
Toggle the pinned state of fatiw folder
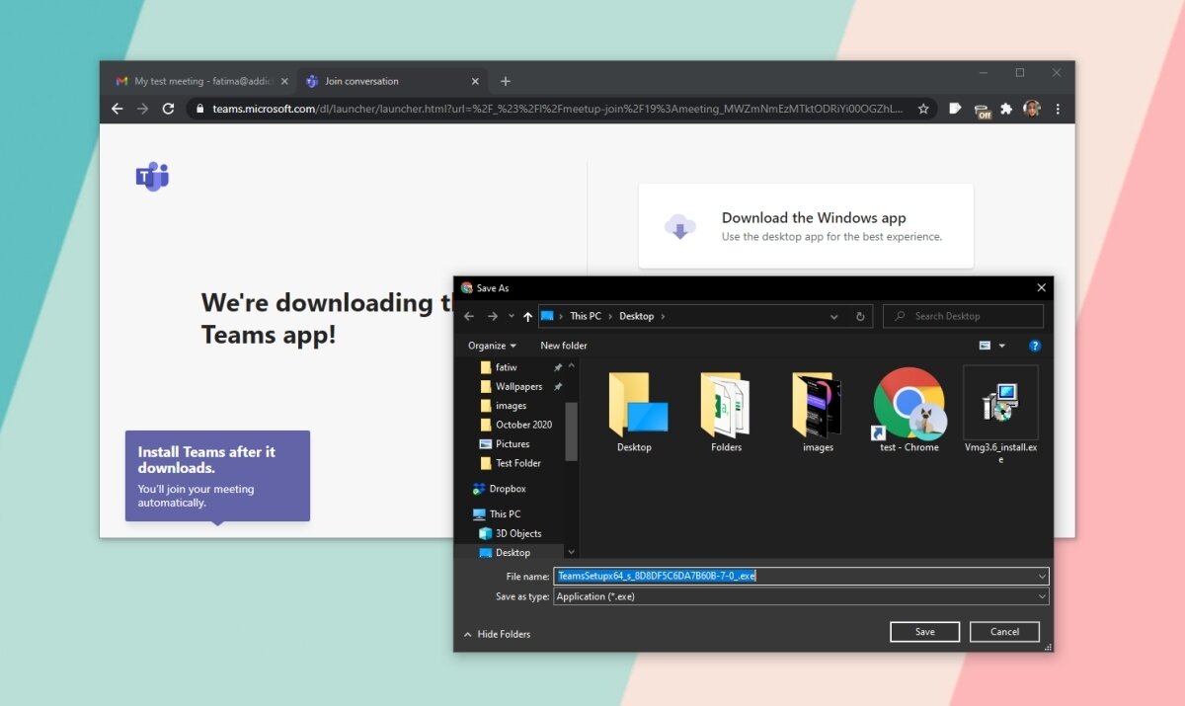[558, 366]
